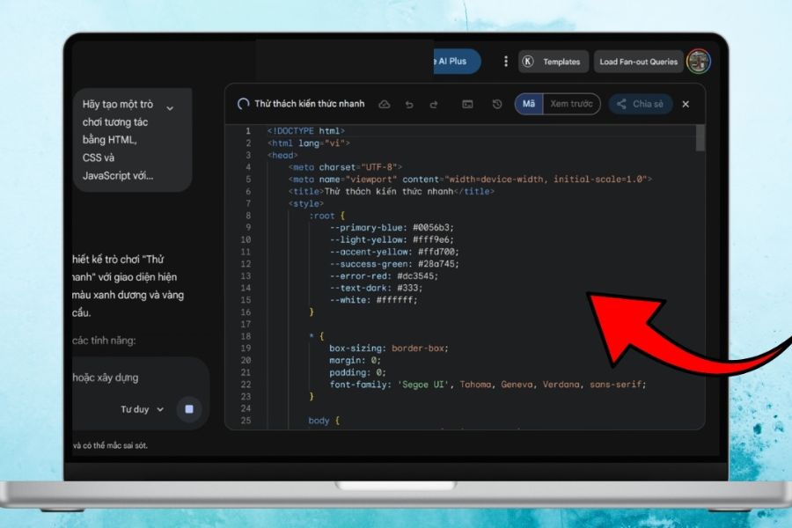Switch to Xem trước preview mode

[x=571, y=104]
